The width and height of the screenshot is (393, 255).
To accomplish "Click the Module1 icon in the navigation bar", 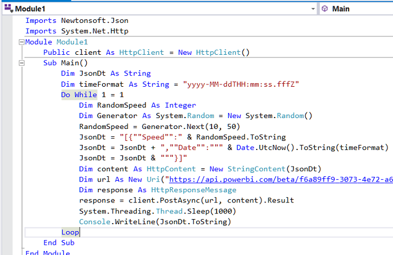I will pos(7,9).
